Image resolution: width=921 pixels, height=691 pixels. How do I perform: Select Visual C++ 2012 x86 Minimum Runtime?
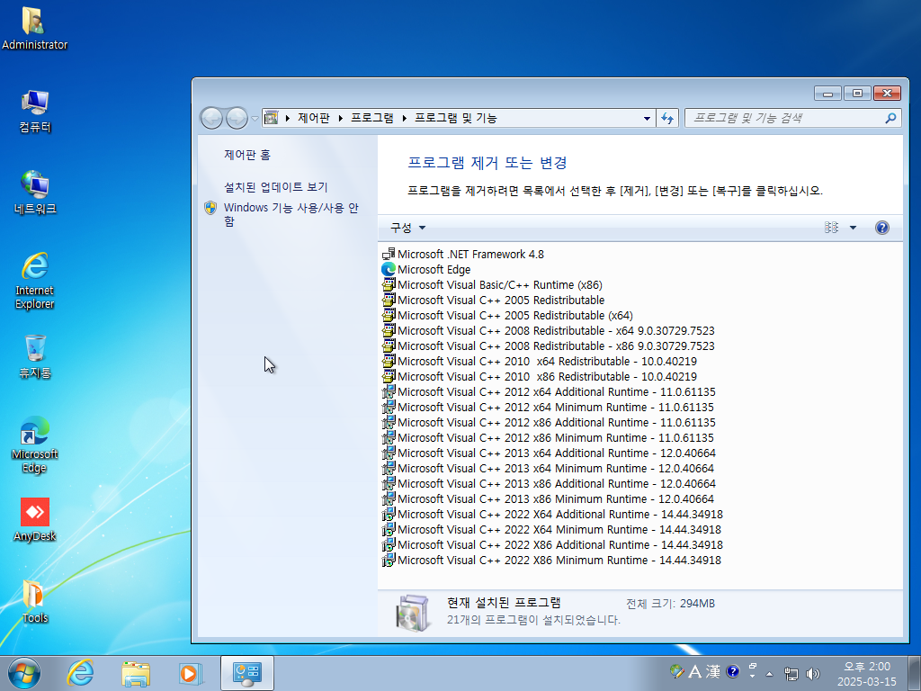pyautogui.click(x=548, y=438)
